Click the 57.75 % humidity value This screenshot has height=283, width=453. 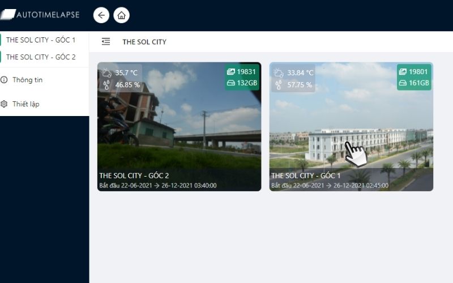(300, 85)
